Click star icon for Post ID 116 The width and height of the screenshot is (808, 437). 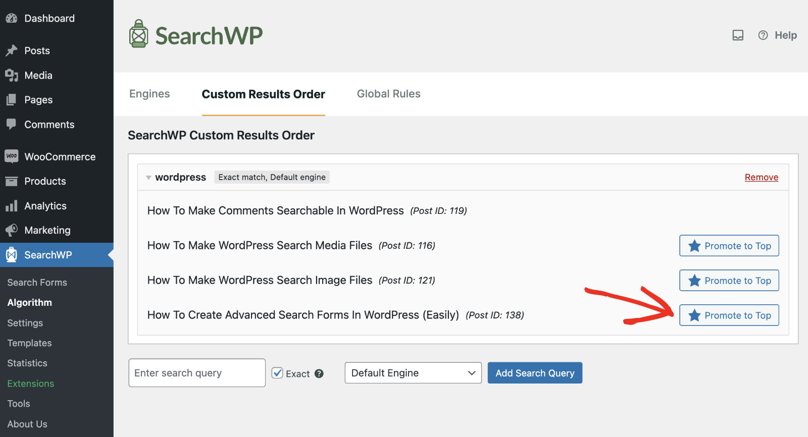point(694,246)
